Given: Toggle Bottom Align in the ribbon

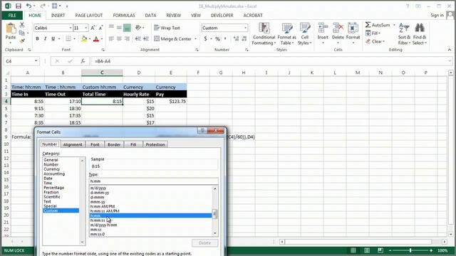Looking at the screenshot, I should tap(127, 28).
